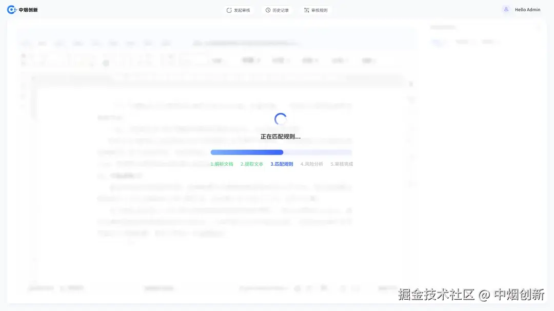Image resolution: width=554 pixels, height=311 pixels.
Task: Click the 历史记录 button
Action: 278,9
